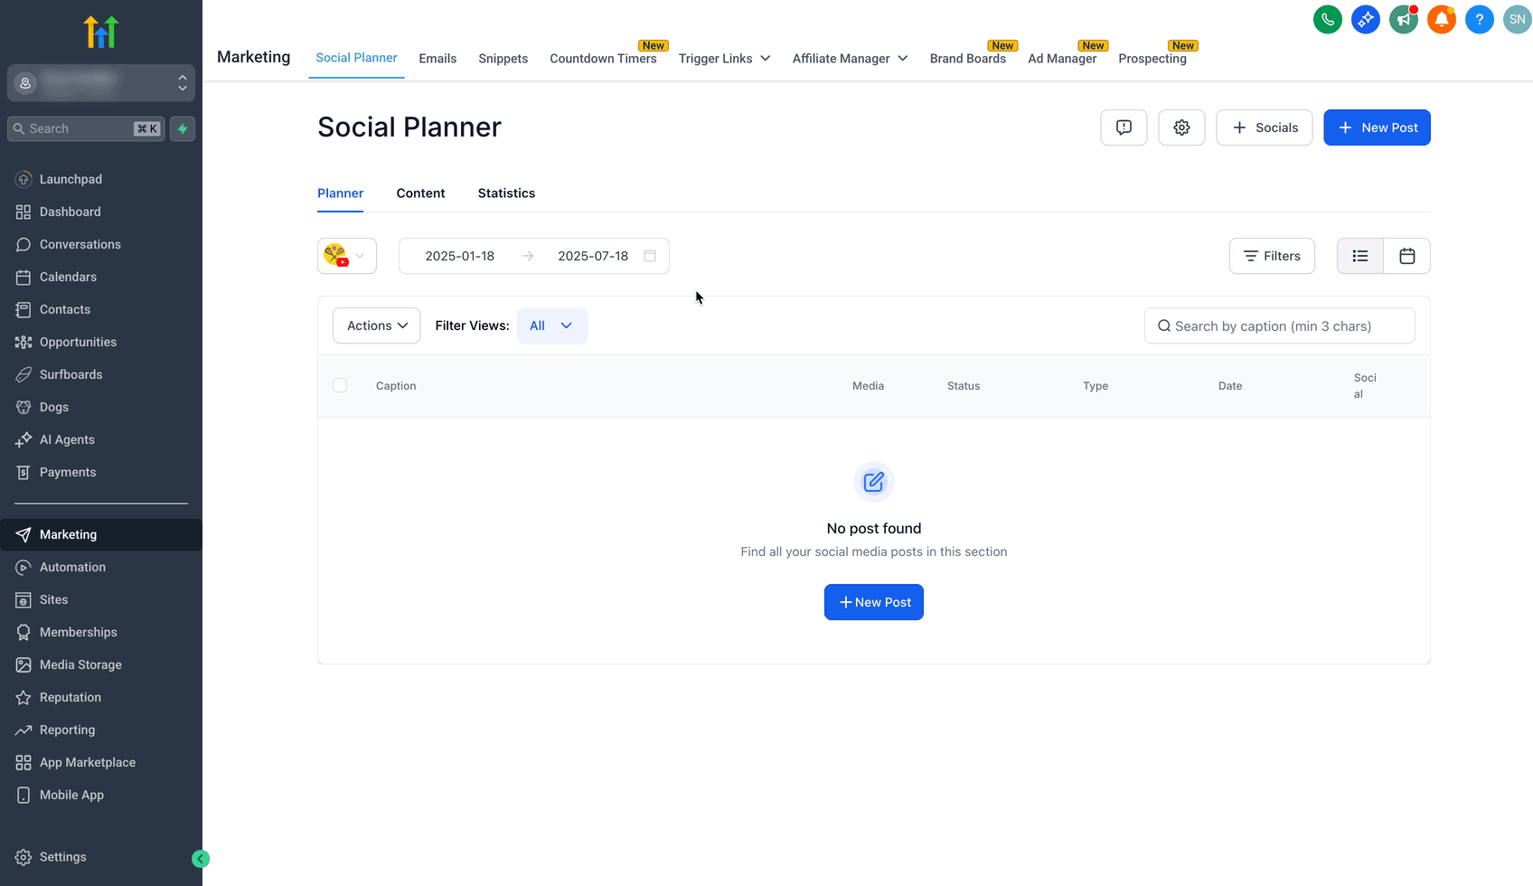Open the Filters button
The image size is (1533, 886).
point(1272,256)
